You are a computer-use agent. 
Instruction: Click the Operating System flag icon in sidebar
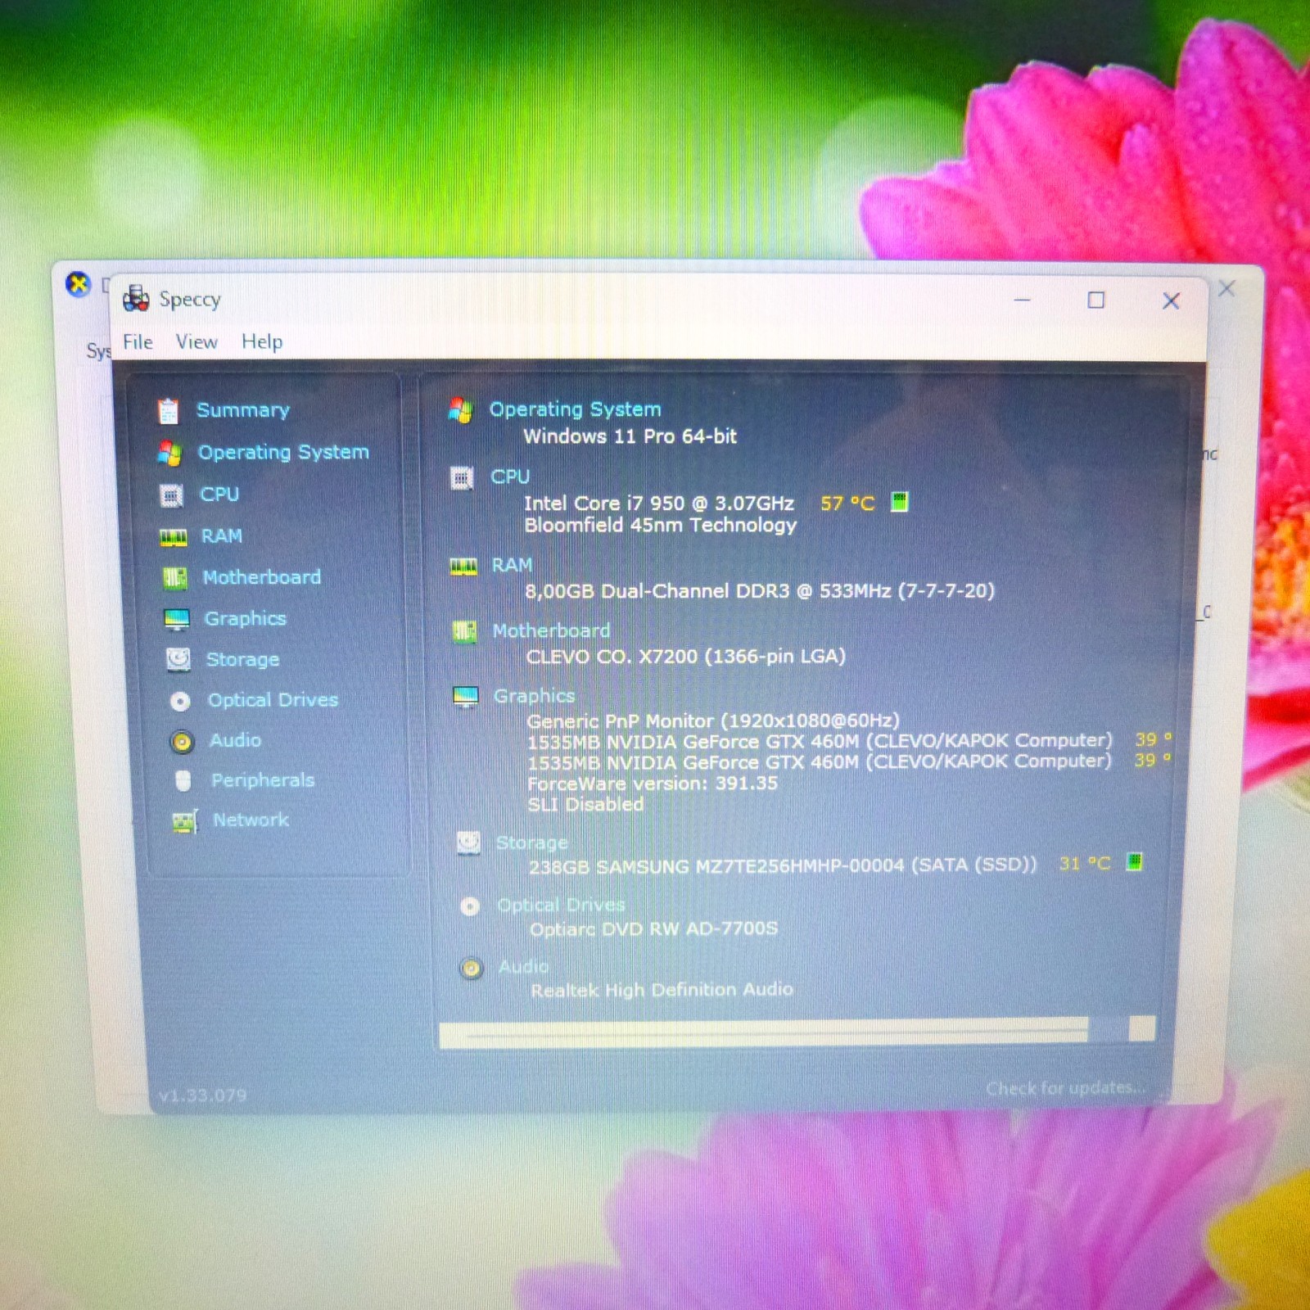(x=170, y=453)
